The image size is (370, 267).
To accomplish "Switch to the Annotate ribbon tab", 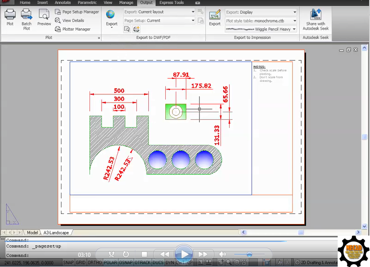I will (x=62, y=2).
